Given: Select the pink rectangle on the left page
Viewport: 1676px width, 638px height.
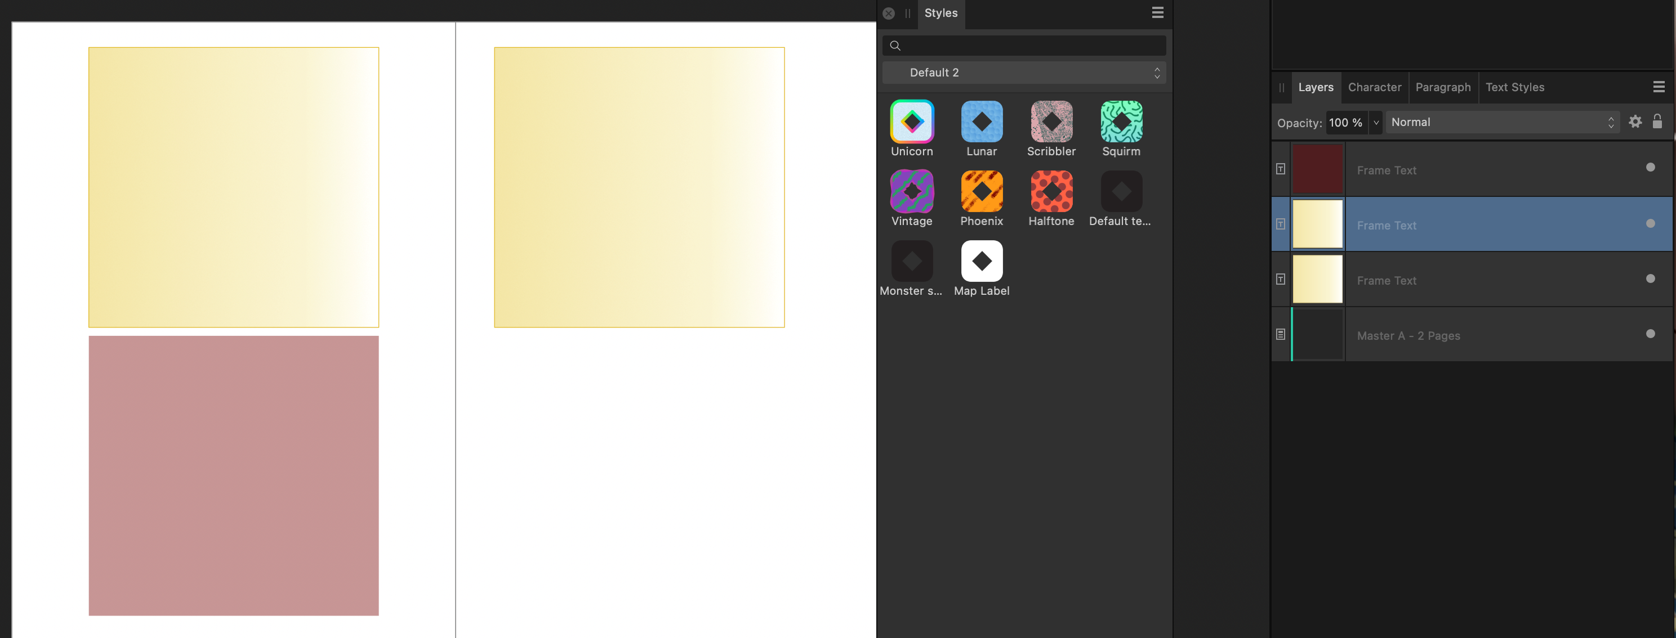Looking at the screenshot, I should point(234,475).
